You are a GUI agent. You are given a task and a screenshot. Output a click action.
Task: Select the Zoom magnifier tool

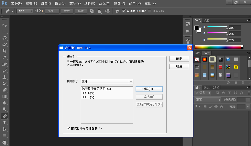tap(4, 109)
